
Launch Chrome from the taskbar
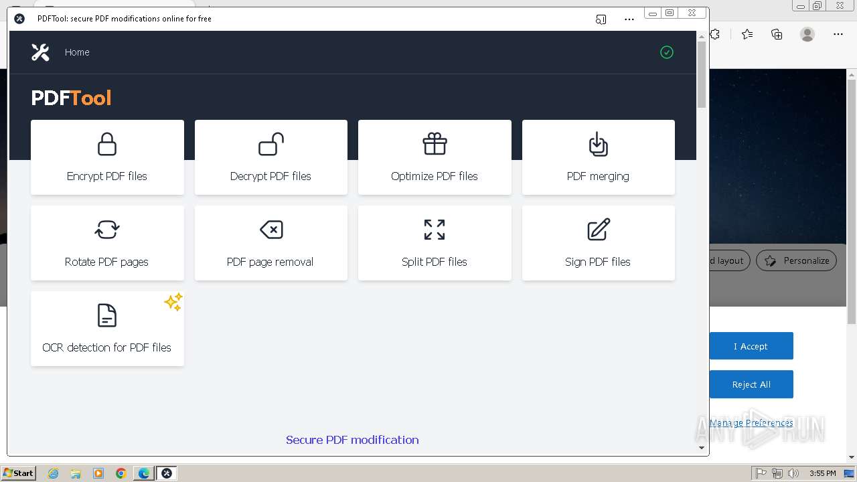(x=121, y=473)
